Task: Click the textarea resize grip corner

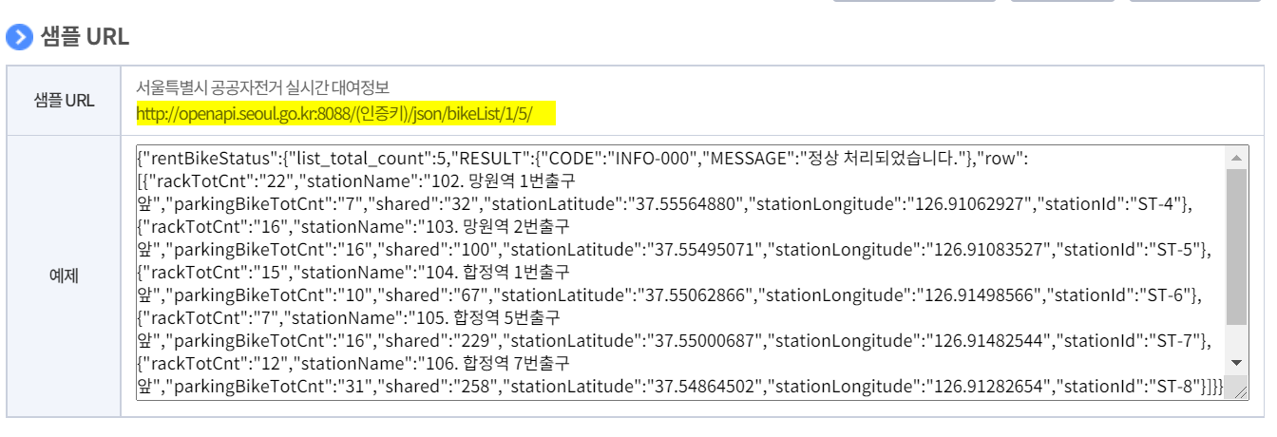Action: pyautogui.click(x=1241, y=392)
